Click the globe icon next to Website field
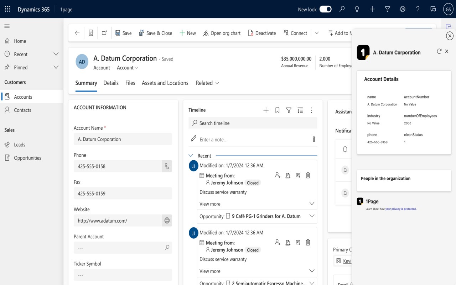This screenshot has width=456, height=285. click(167, 221)
